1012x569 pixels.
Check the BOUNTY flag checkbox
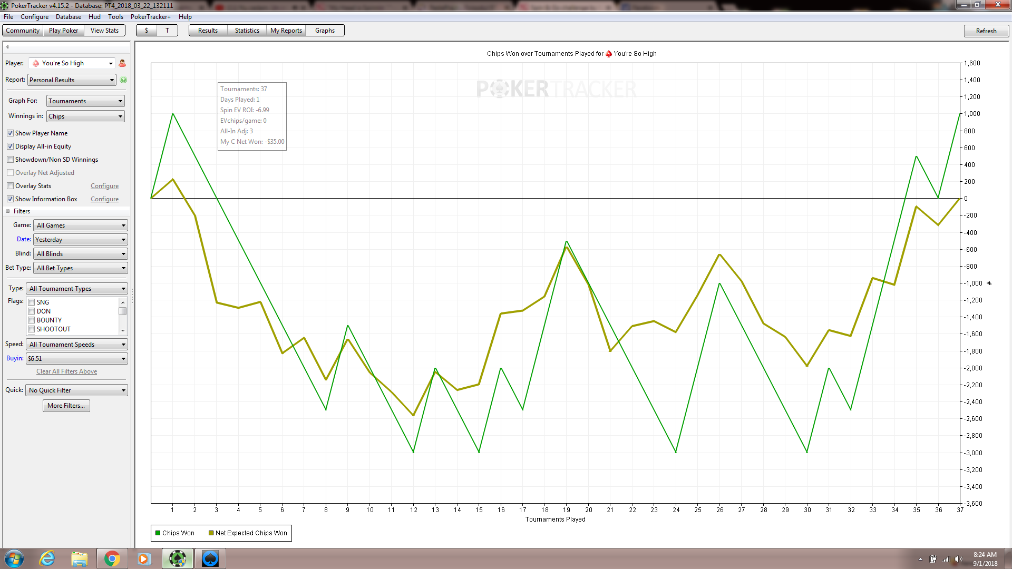[32, 320]
